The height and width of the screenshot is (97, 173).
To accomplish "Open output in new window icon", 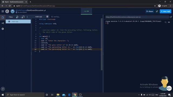I will click(171, 17).
